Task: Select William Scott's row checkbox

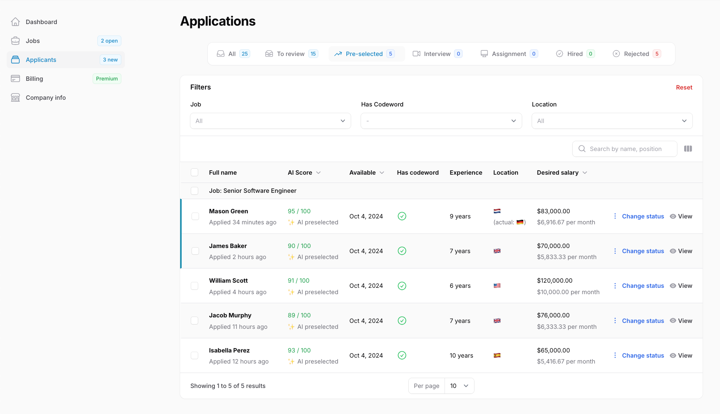Action: [x=195, y=286]
